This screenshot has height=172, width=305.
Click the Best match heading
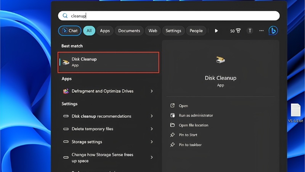pos(72,46)
